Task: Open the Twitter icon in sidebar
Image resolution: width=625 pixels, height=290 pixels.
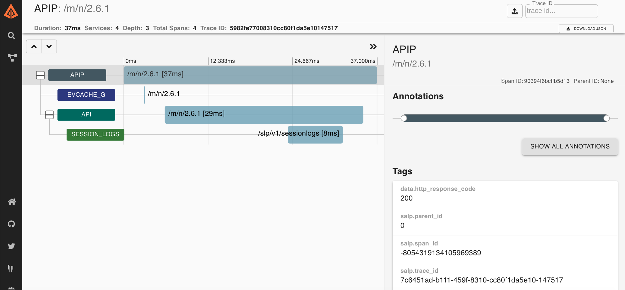Action: (11, 246)
